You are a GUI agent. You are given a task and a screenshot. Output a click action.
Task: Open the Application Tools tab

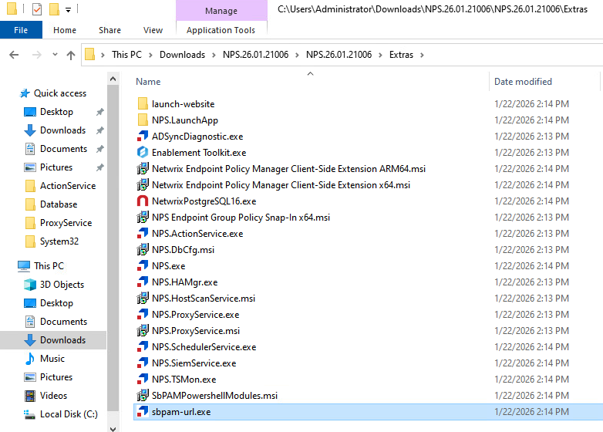221,30
